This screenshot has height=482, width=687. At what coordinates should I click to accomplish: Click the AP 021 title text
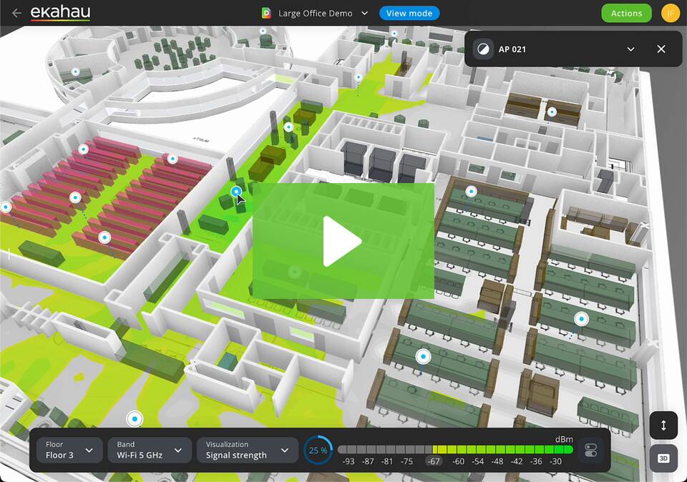(512, 49)
